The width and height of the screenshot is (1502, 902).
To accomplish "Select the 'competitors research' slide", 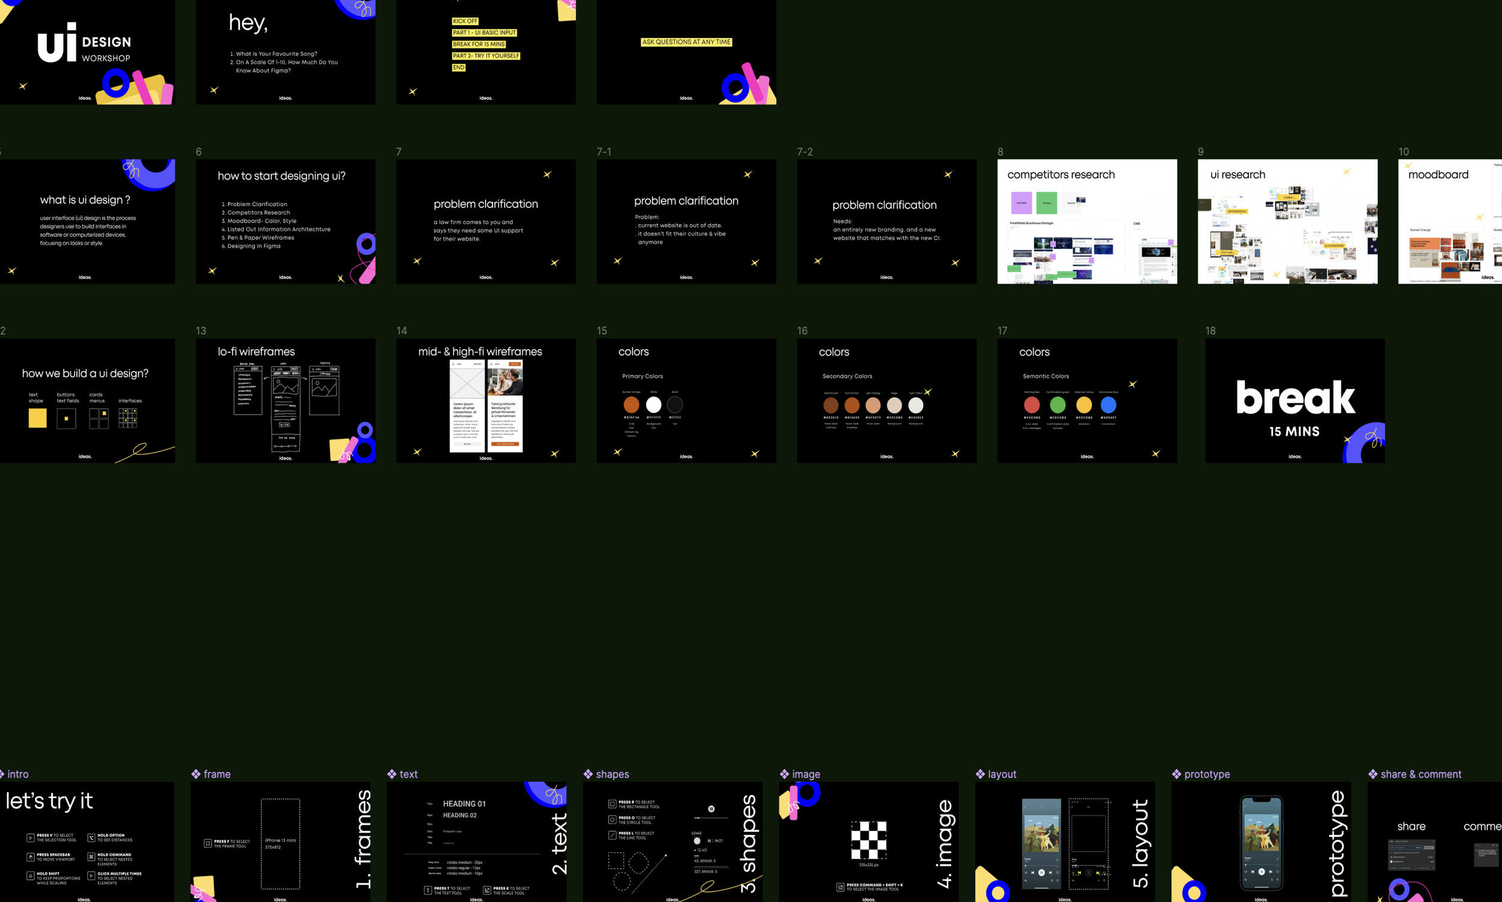I will click(x=1086, y=221).
